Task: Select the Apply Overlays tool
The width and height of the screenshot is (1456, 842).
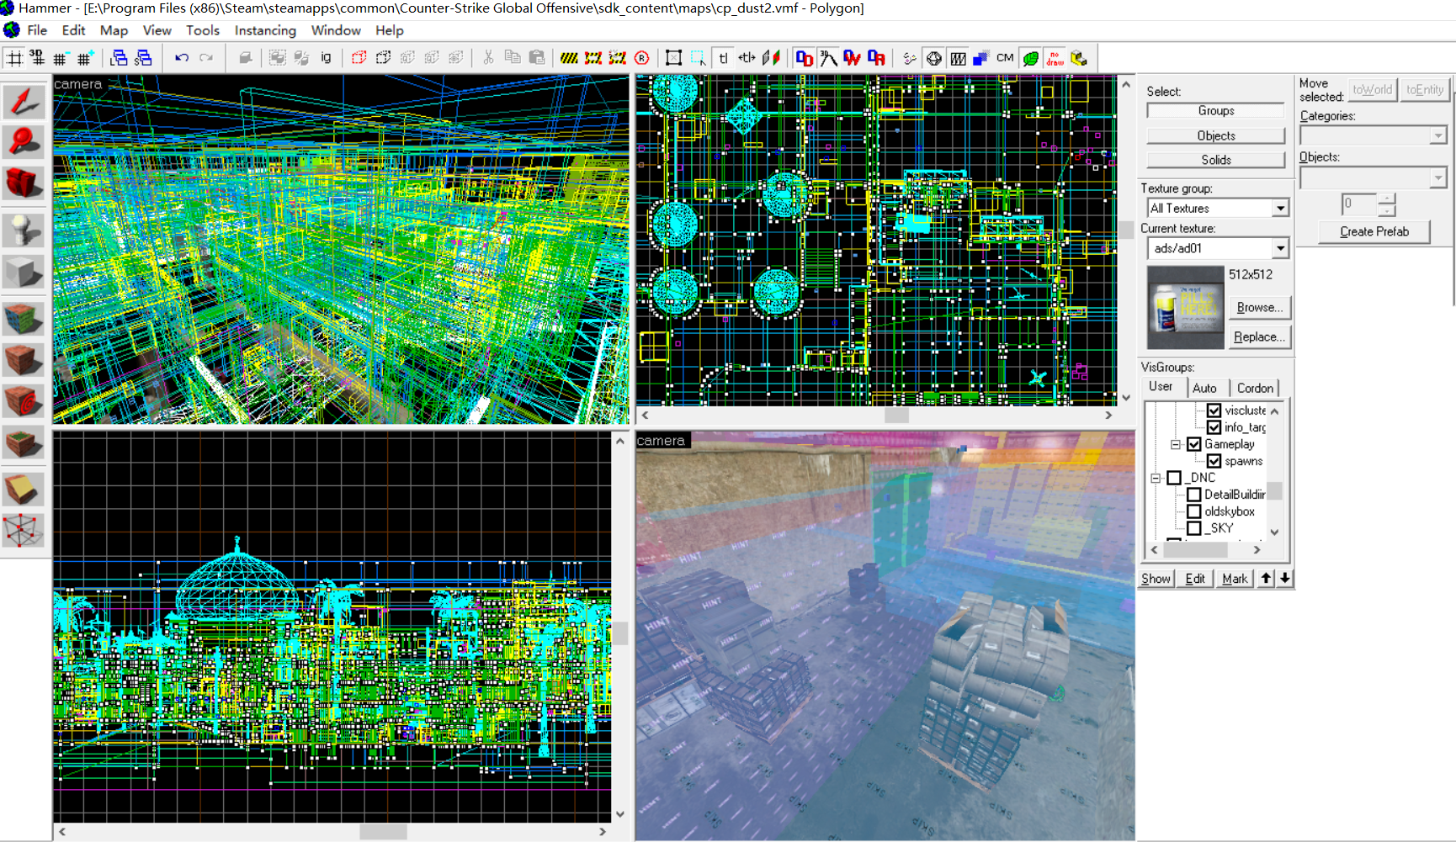Action: [24, 442]
